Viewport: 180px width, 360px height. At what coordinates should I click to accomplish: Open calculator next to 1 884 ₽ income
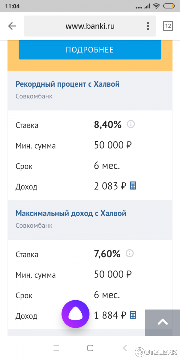[x=133, y=315]
